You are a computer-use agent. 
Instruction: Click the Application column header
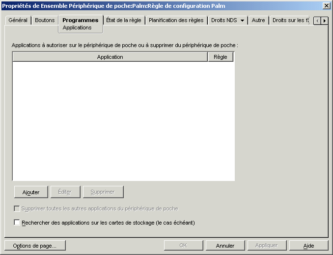[110, 57]
